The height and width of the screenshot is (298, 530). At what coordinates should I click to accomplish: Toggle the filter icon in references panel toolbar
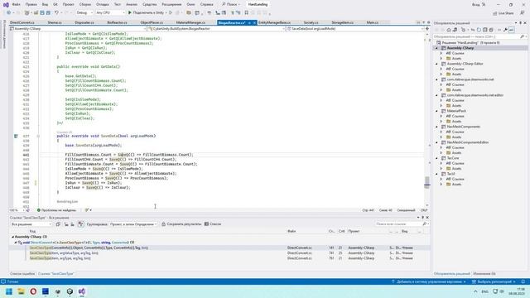[x=80, y=224]
